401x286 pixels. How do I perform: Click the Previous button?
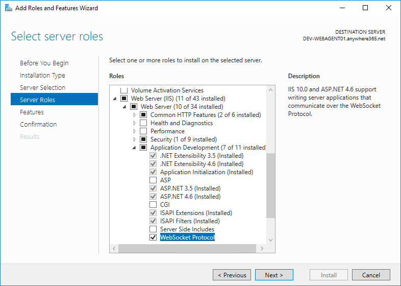click(232, 275)
